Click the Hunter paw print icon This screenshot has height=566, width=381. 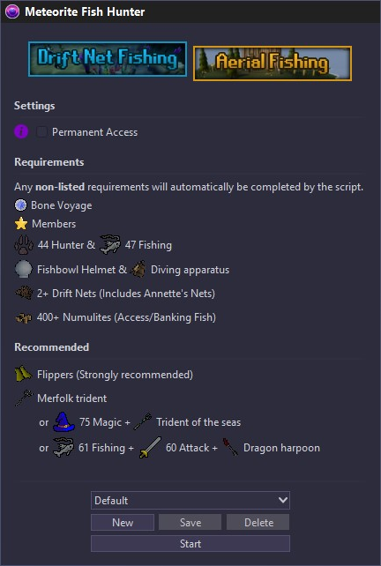click(24, 245)
